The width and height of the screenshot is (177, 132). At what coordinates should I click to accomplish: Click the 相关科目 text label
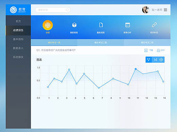(x=154, y=32)
